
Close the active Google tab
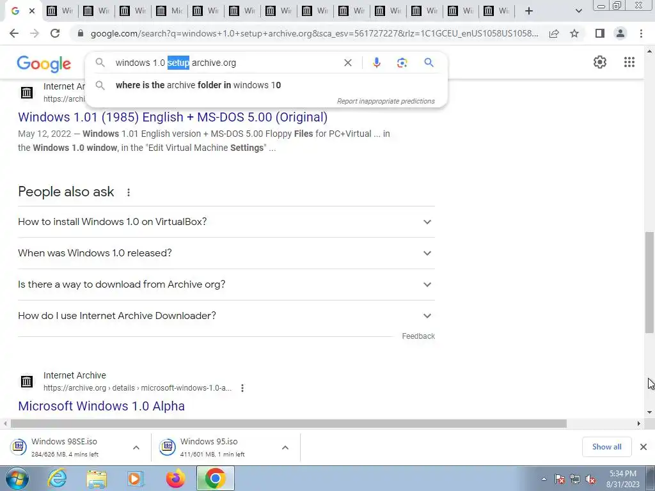click(x=32, y=11)
